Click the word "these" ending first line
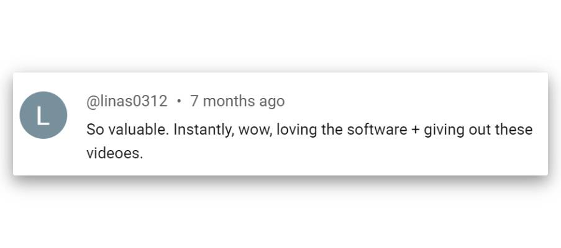The width and height of the screenshot is (561, 248). pos(515,130)
